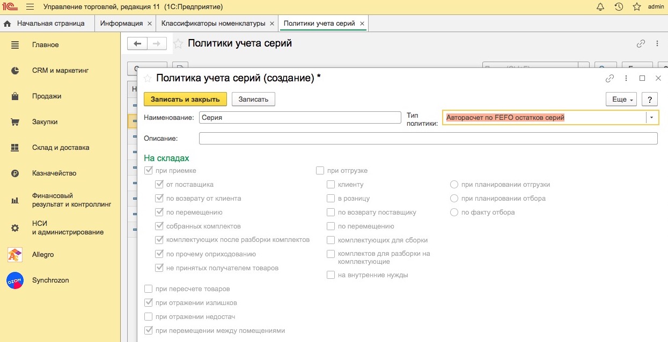This screenshot has height=342, width=668.
Task: Toggle по прочему оприходованию checkbox
Action: pyautogui.click(x=159, y=254)
